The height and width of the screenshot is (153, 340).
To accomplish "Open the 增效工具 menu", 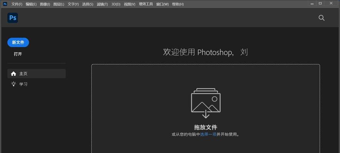I will click(x=146, y=4).
